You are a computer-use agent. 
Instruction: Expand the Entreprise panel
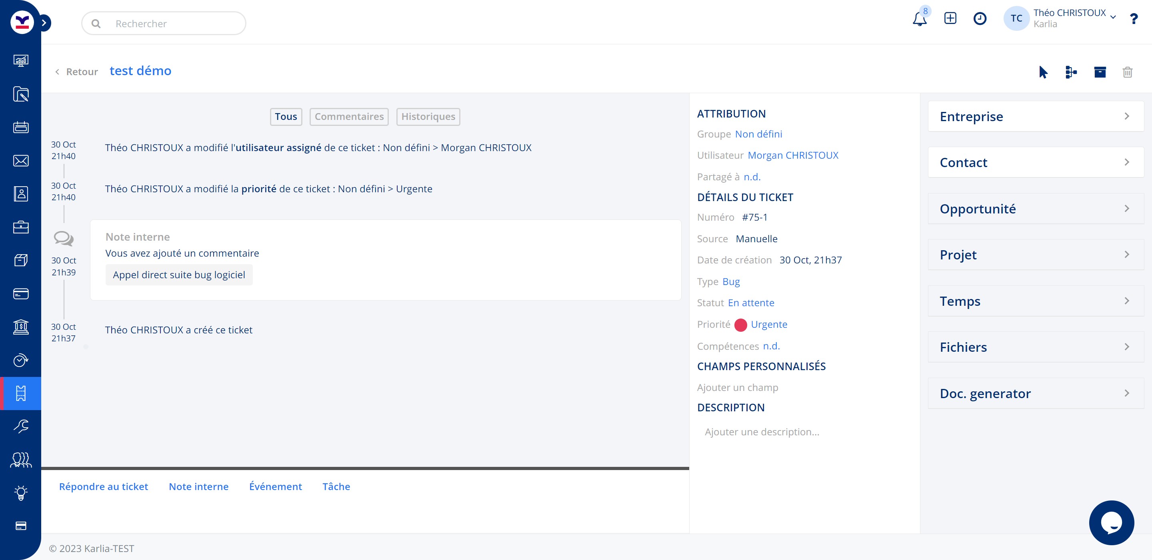click(1035, 116)
